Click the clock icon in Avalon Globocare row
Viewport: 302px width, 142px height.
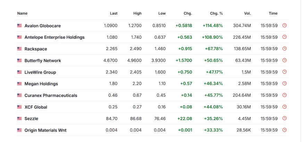pos(284,25)
